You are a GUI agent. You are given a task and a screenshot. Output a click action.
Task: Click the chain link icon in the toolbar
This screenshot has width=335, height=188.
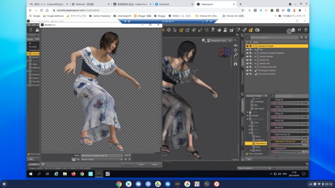pyautogui.click(x=244, y=30)
